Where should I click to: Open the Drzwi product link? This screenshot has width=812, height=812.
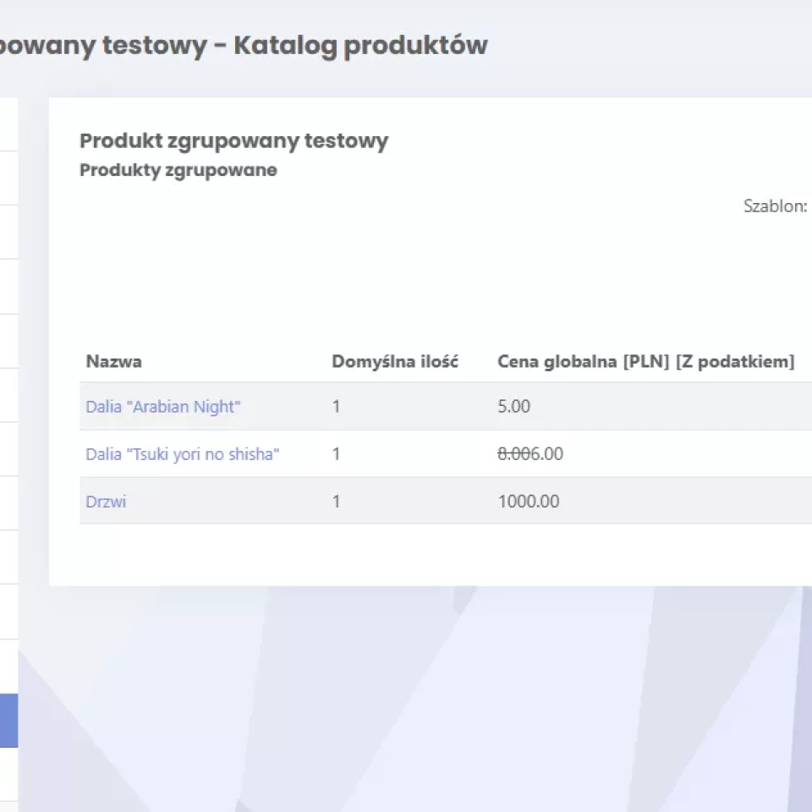pos(106,502)
